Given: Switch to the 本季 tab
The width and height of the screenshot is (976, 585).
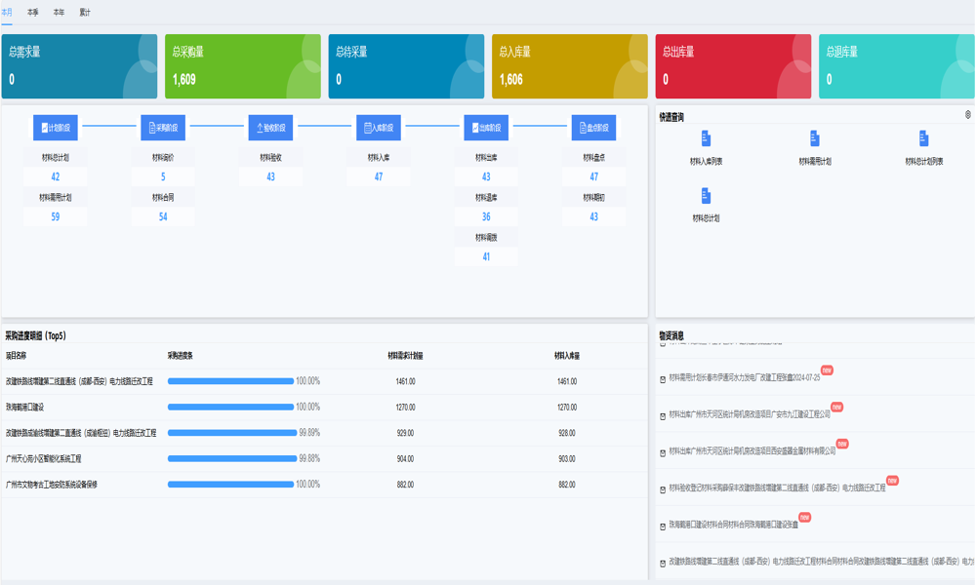Looking at the screenshot, I should point(33,13).
